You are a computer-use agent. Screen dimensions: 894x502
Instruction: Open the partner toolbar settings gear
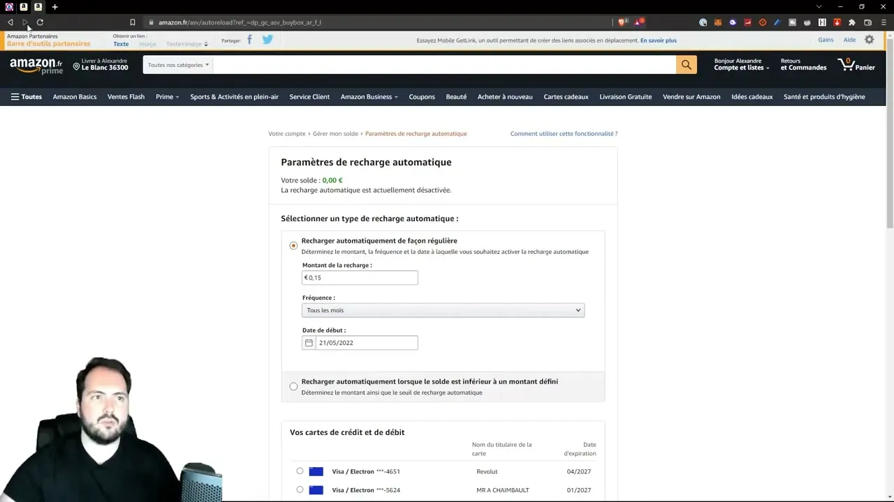869,40
